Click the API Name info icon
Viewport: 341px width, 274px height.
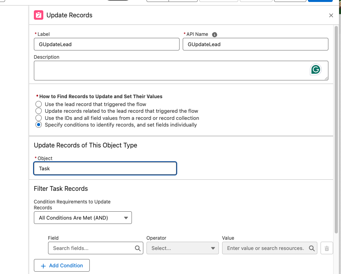click(215, 35)
